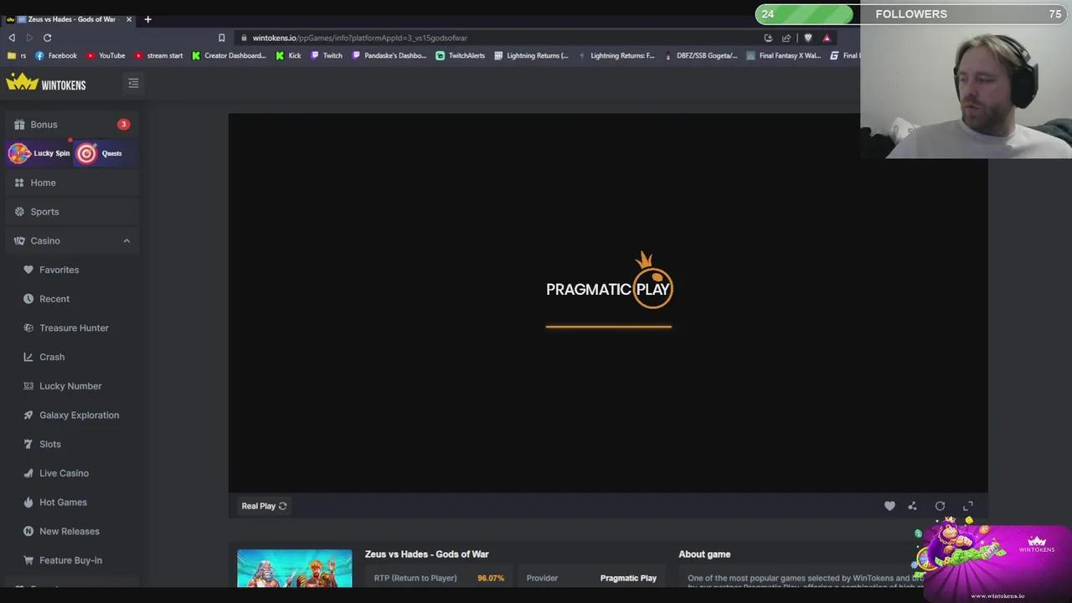The width and height of the screenshot is (1072, 603).
Task: Open the Sports section
Action: [72, 212]
